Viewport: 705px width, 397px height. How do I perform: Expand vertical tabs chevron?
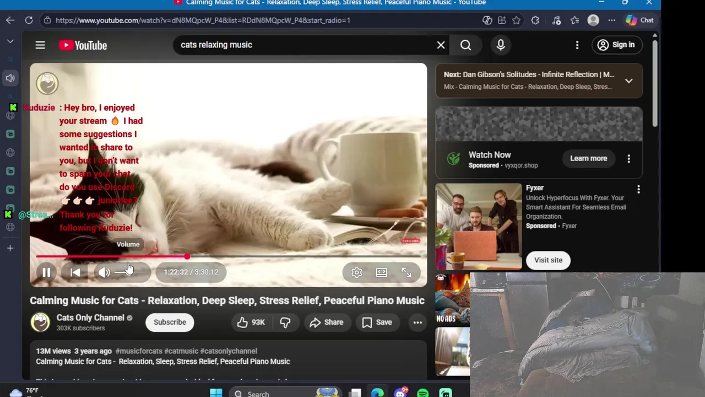[x=10, y=41]
